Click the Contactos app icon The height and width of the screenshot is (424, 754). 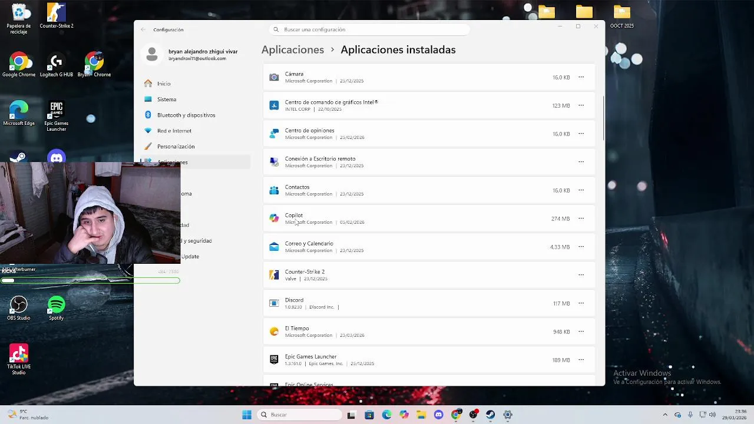click(x=274, y=190)
